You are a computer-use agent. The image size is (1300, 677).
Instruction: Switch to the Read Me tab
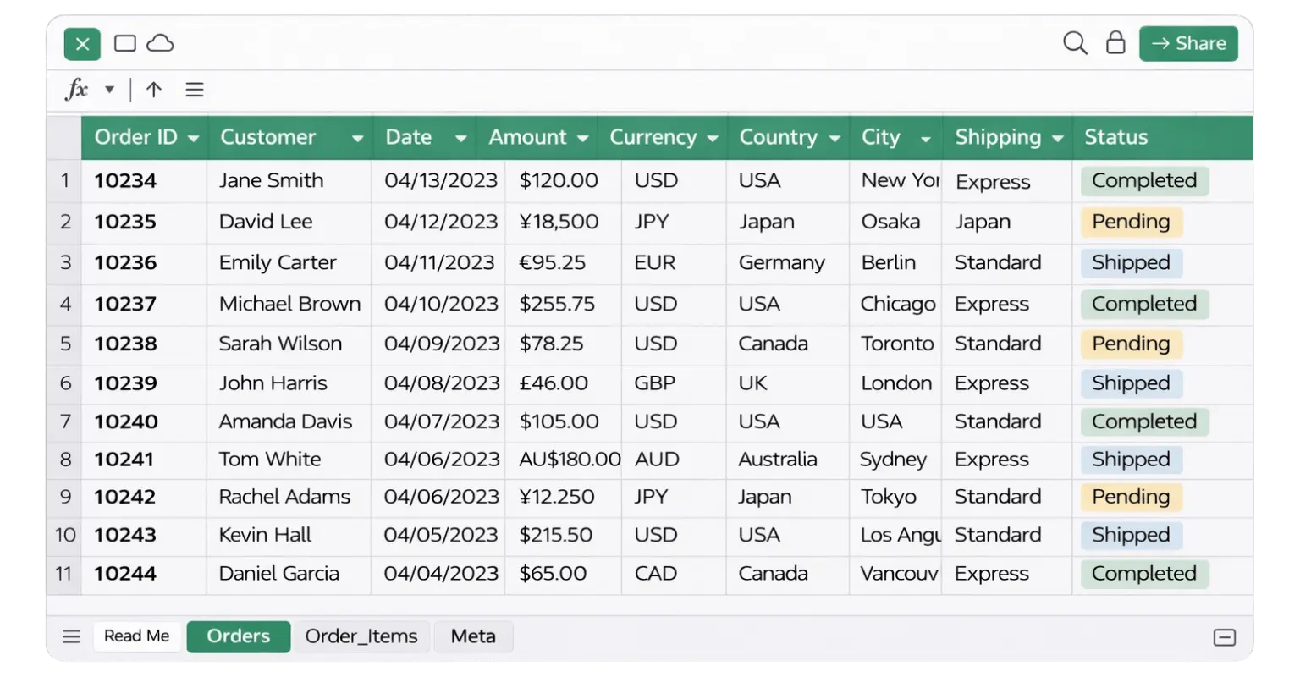(136, 636)
